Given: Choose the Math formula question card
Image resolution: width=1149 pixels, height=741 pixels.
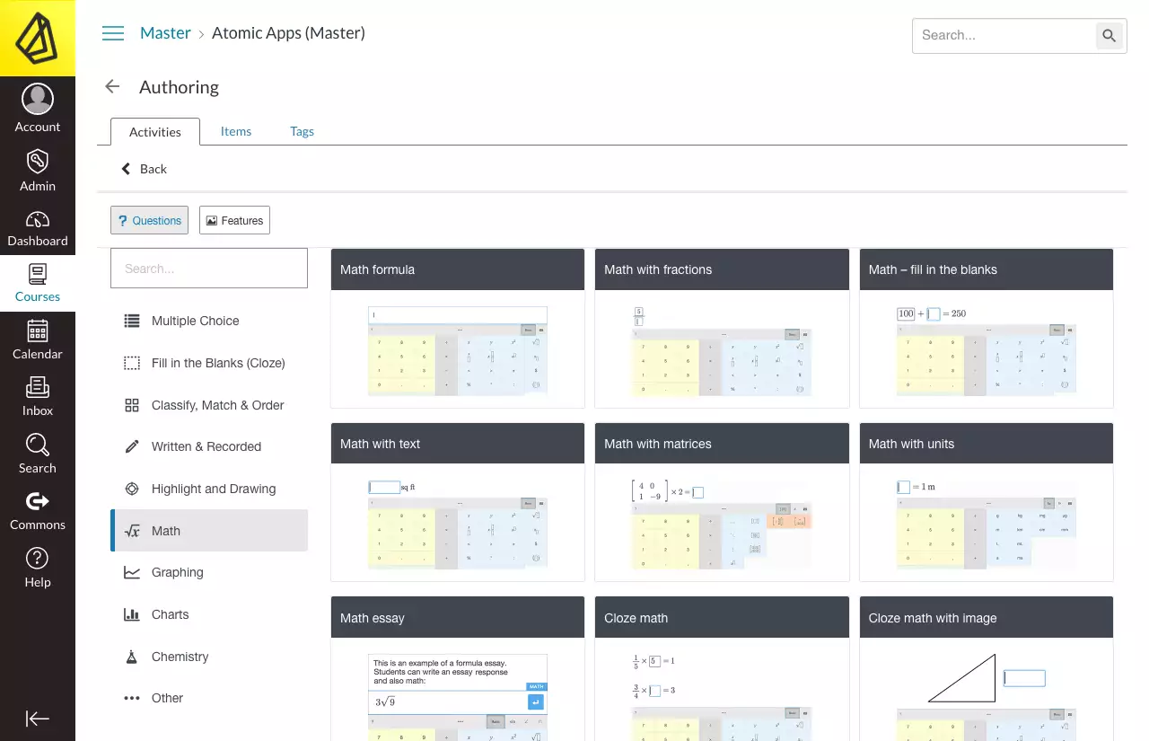Looking at the screenshot, I should coord(458,329).
